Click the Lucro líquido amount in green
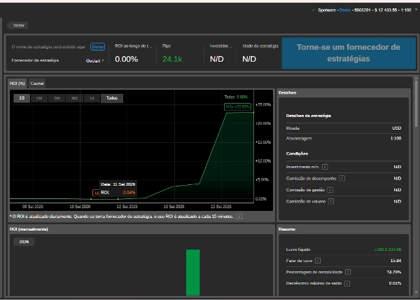Screen dimensions: 420x300 coord(388,250)
